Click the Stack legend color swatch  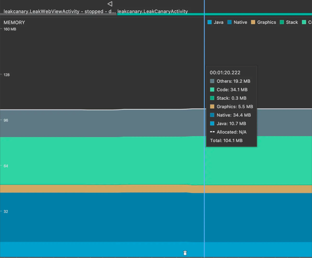tap(282, 22)
